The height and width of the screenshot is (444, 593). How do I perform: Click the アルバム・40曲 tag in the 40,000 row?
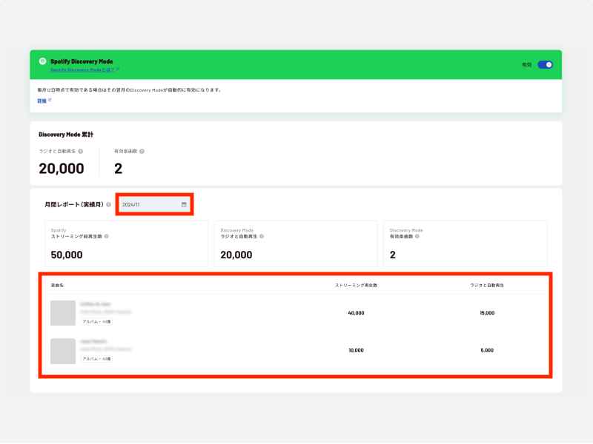pyautogui.click(x=96, y=322)
